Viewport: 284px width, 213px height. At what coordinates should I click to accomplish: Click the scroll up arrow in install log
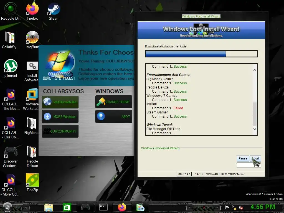click(255, 70)
